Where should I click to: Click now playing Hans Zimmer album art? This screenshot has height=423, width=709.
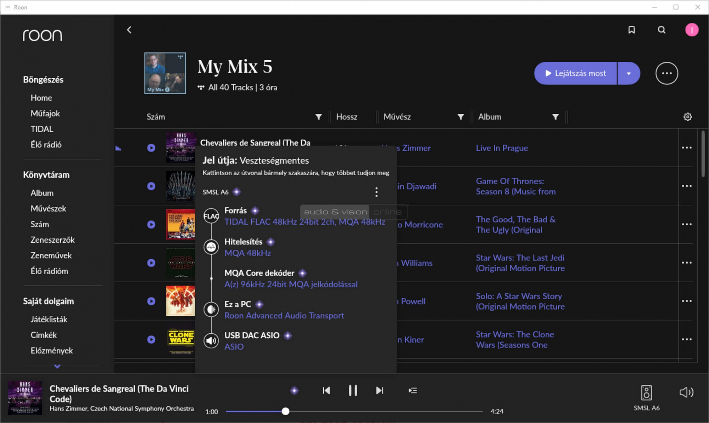(25, 397)
